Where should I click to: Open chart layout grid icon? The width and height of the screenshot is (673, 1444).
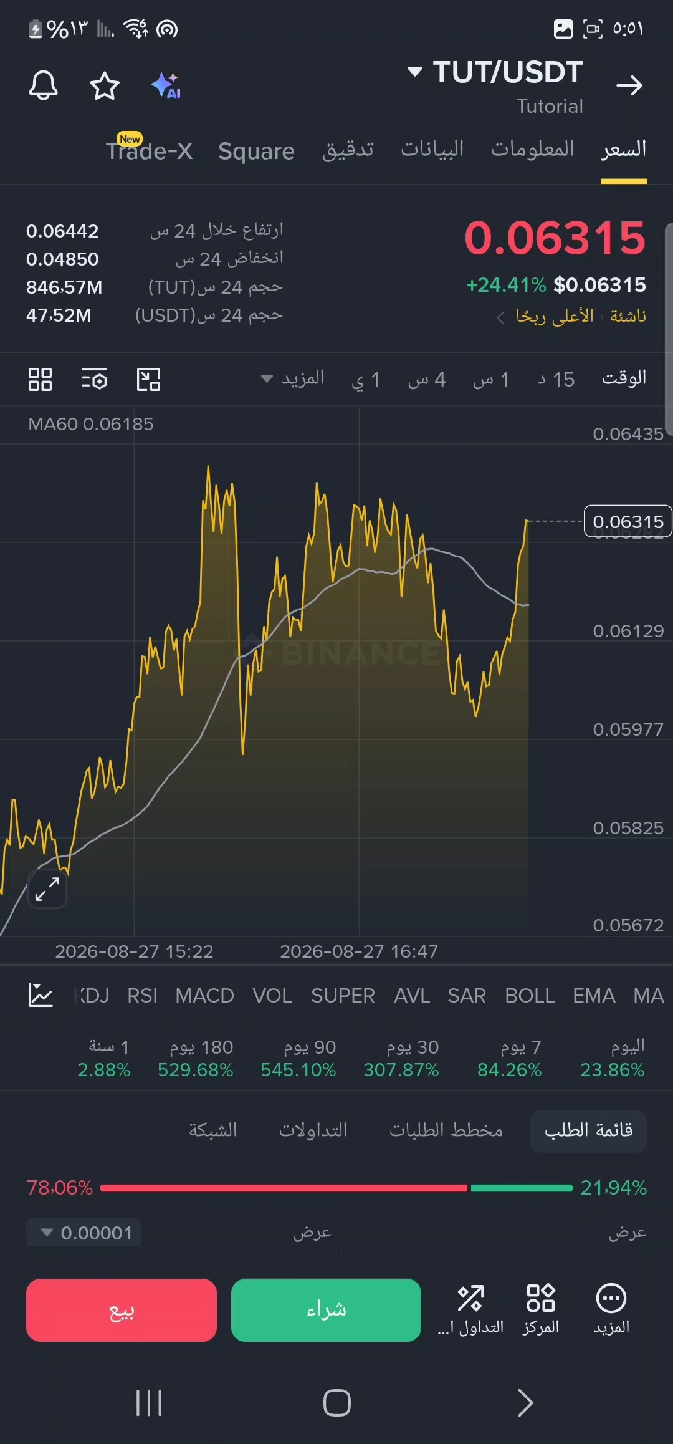point(40,379)
